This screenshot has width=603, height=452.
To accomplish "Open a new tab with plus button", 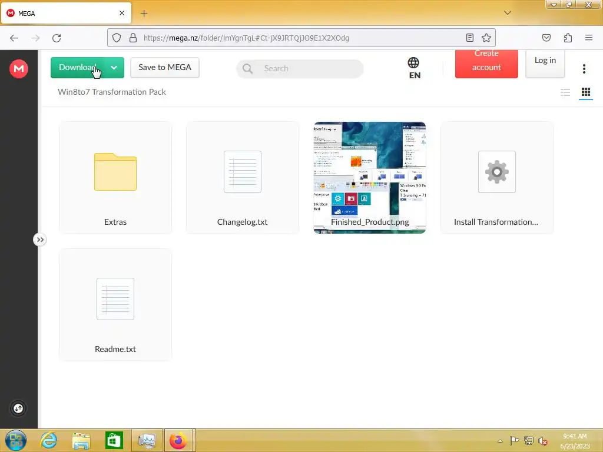I will [x=144, y=14].
